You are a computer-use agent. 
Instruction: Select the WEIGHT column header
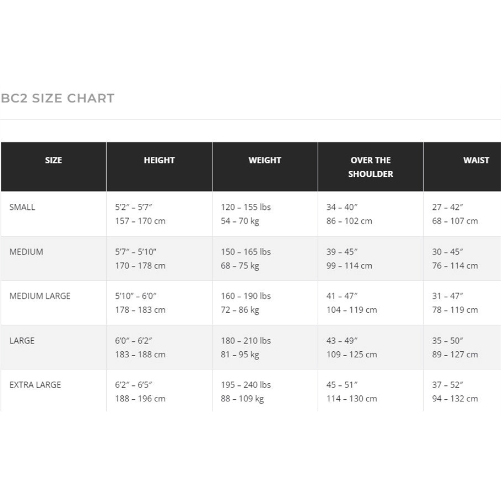coord(265,160)
